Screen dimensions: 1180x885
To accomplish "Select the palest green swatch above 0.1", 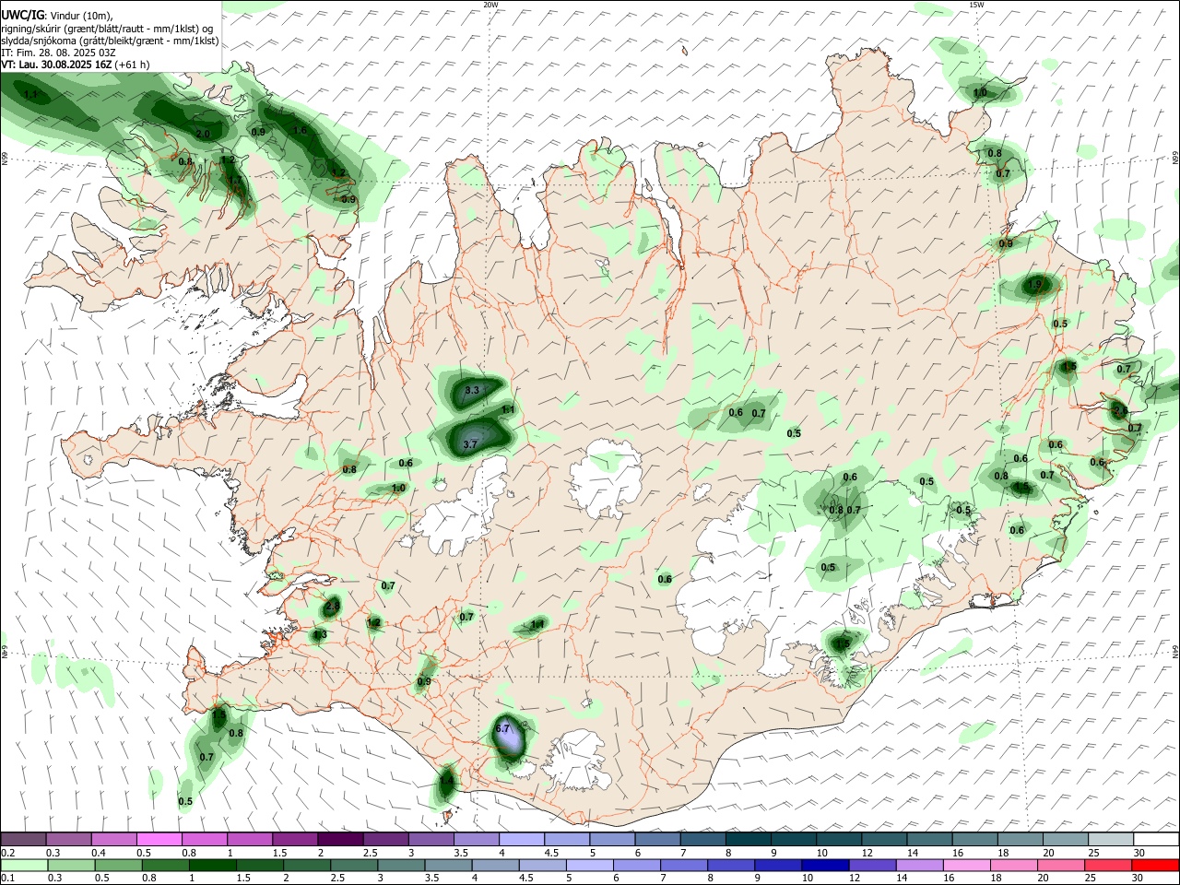I will (x=23, y=866).
